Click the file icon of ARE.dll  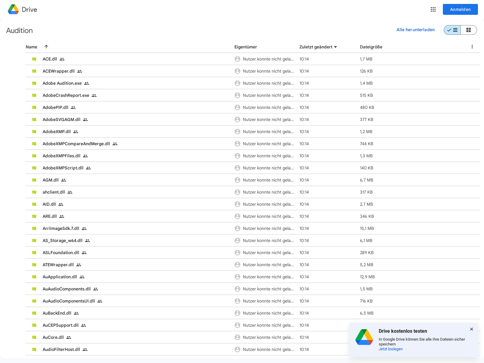tap(34, 216)
